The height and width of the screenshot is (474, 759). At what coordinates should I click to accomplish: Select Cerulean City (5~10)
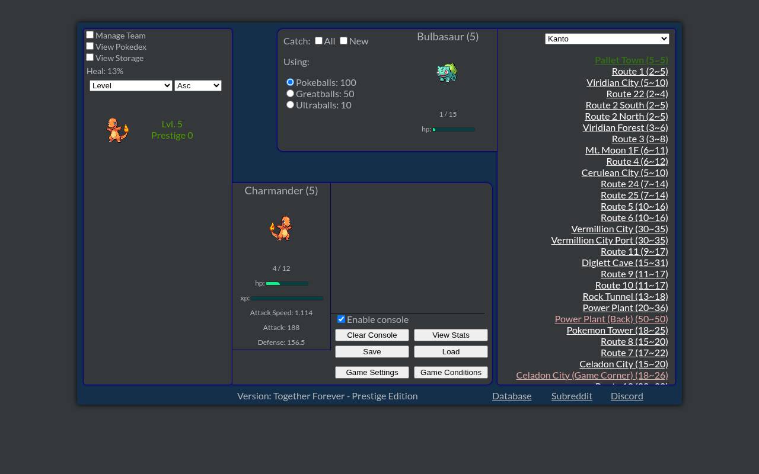coord(625,172)
